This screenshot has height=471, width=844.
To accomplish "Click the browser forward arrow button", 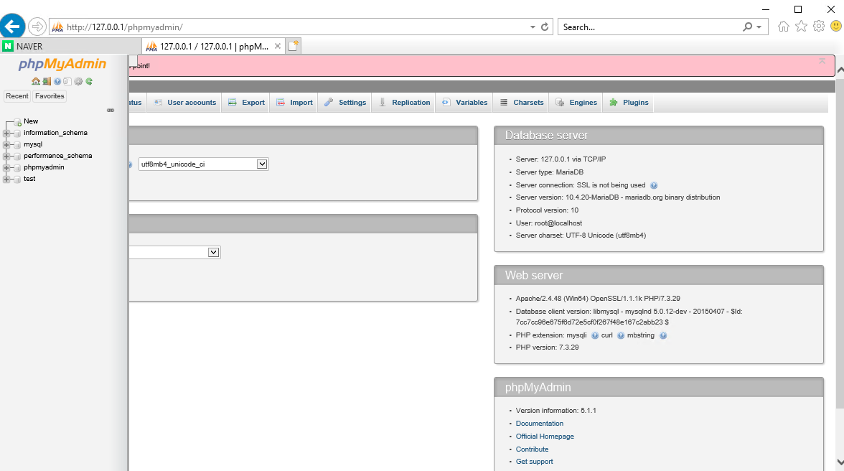I will point(37,27).
